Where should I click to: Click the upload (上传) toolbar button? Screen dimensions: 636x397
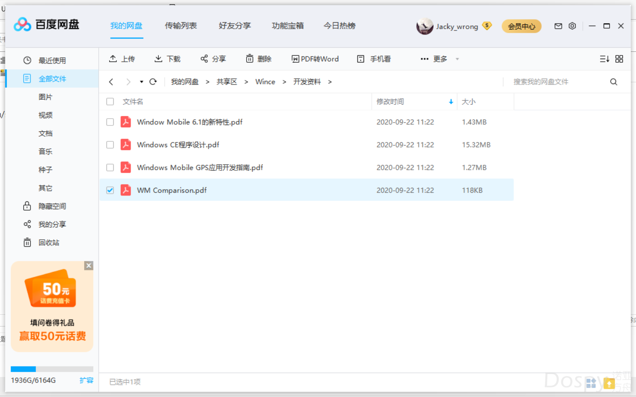coord(122,59)
